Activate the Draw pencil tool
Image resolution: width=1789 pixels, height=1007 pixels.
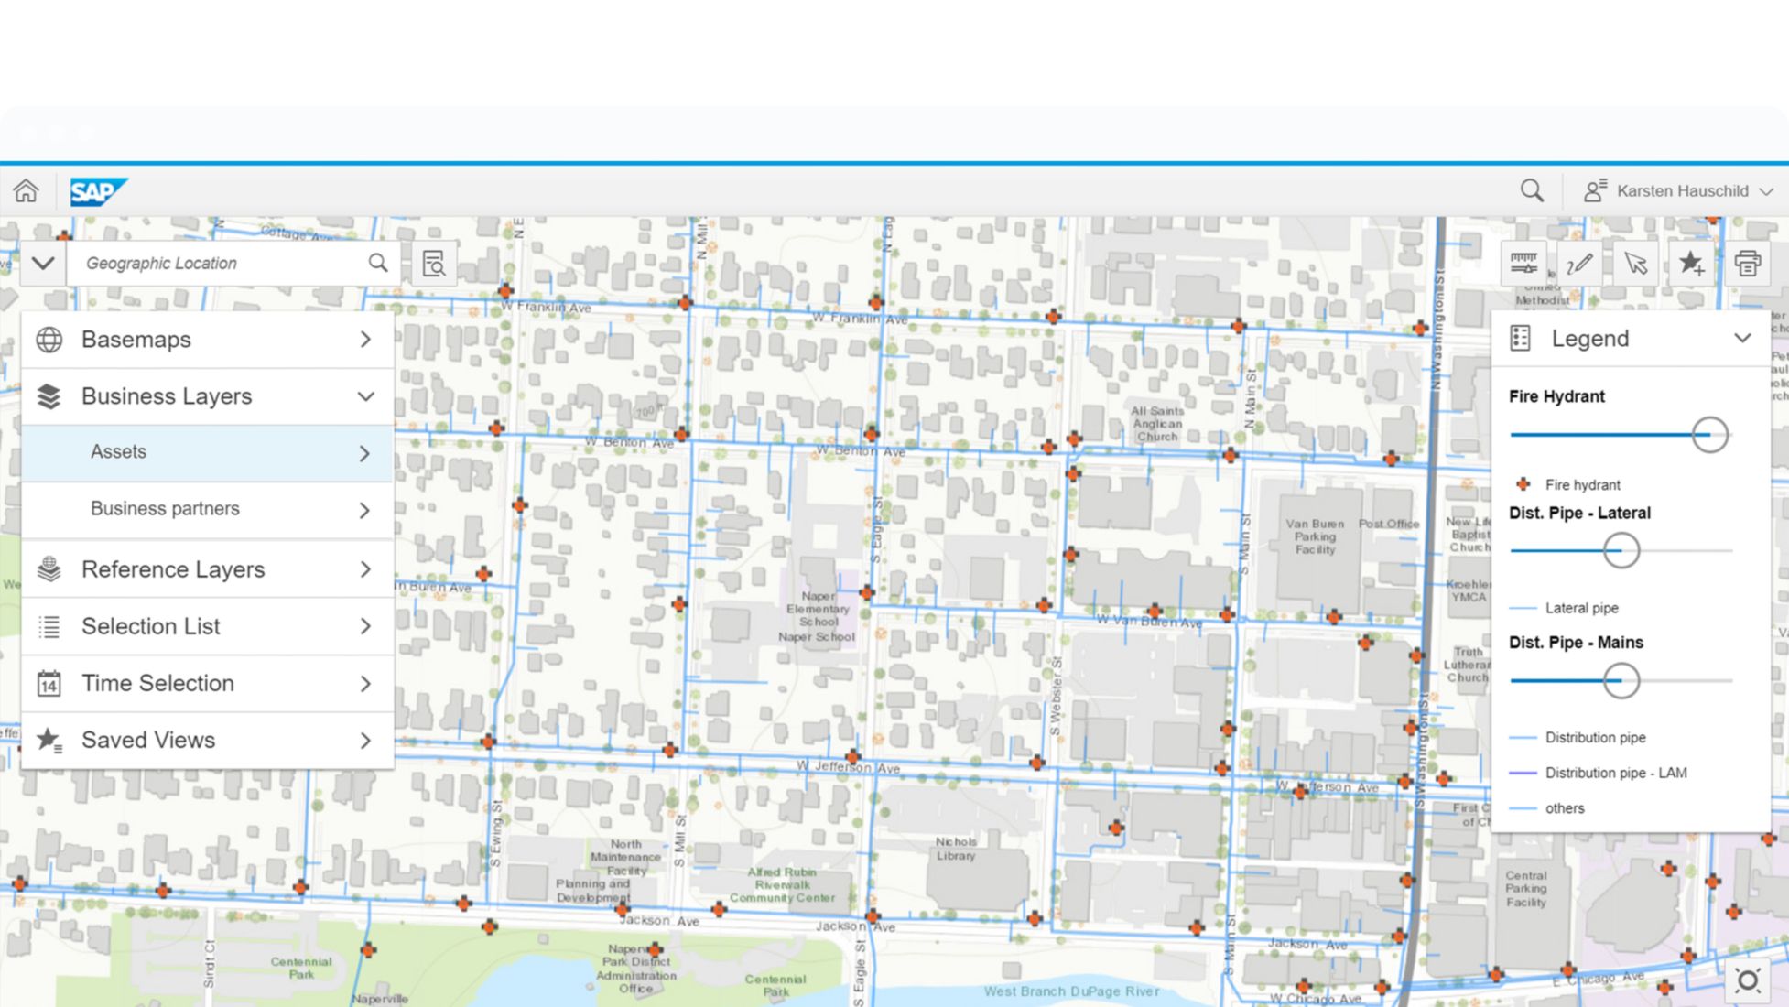pos(1579,264)
